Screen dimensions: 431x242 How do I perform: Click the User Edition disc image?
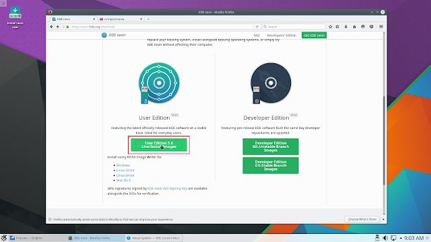point(159,83)
